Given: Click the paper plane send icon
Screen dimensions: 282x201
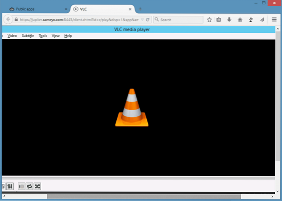Looking at the screenshot, I should 262,19.
